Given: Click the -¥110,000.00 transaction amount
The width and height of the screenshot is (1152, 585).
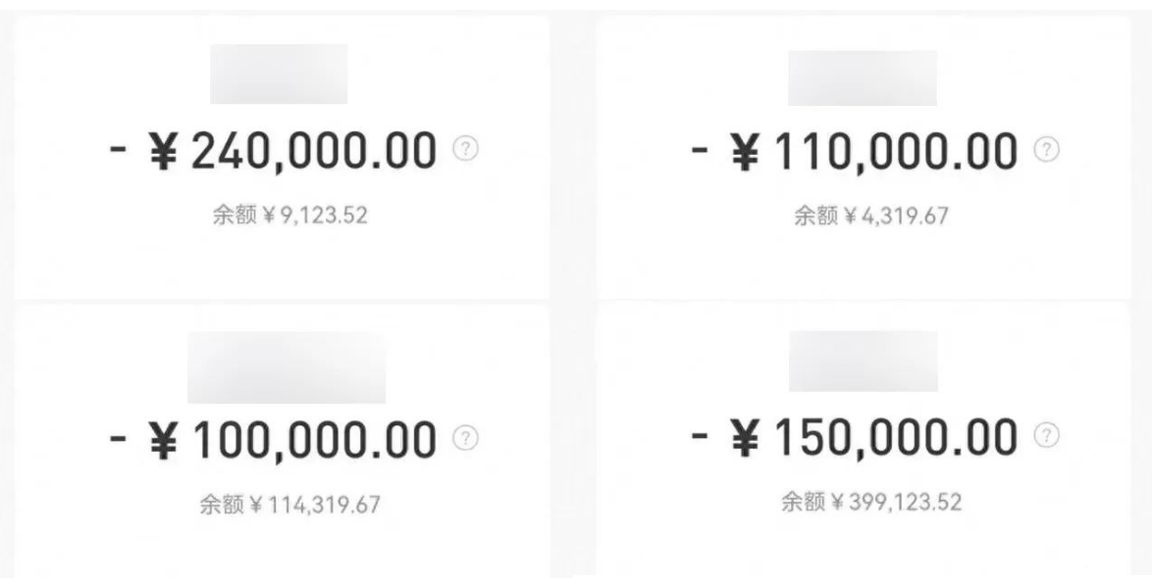Looking at the screenshot, I should (x=855, y=151).
